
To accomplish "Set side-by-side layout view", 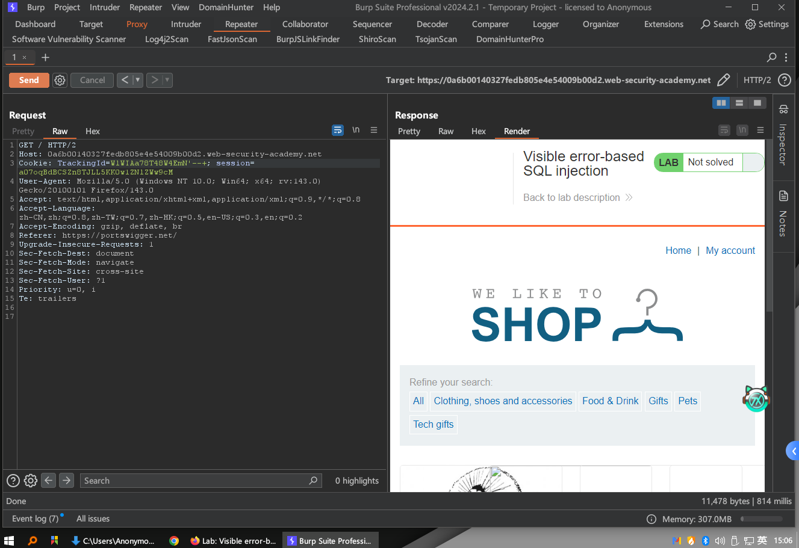I will (721, 103).
